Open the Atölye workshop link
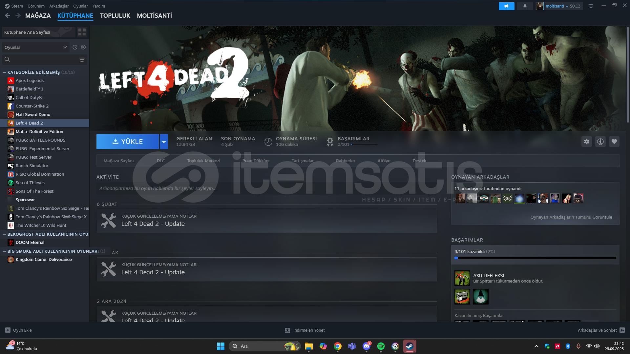This screenshot has width=630, height=354. tap(384, 161)
